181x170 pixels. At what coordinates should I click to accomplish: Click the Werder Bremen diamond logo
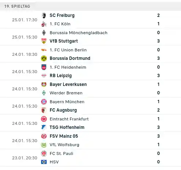44,93
